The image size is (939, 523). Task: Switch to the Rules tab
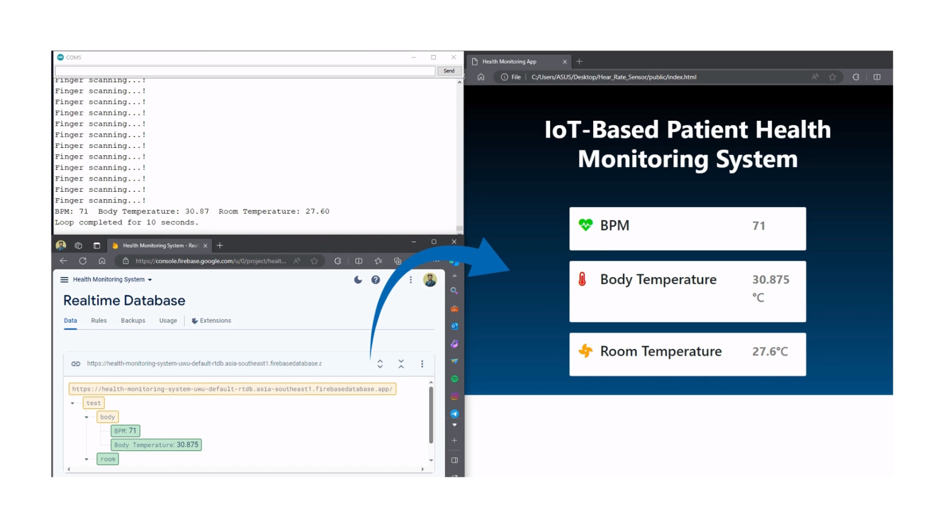[99, 321]
